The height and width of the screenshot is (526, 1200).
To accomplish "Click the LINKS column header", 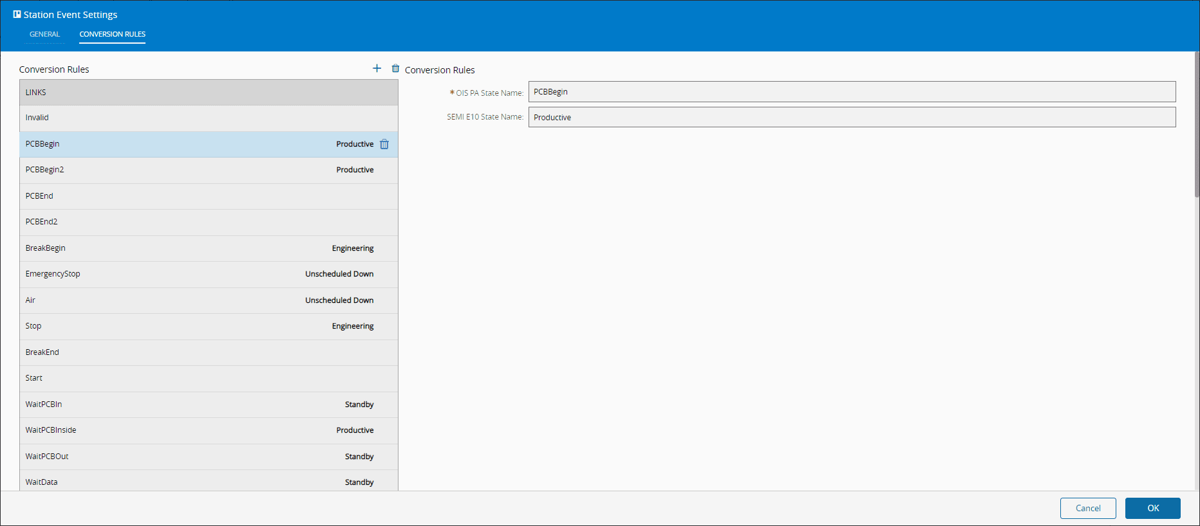I will point(208,93).
